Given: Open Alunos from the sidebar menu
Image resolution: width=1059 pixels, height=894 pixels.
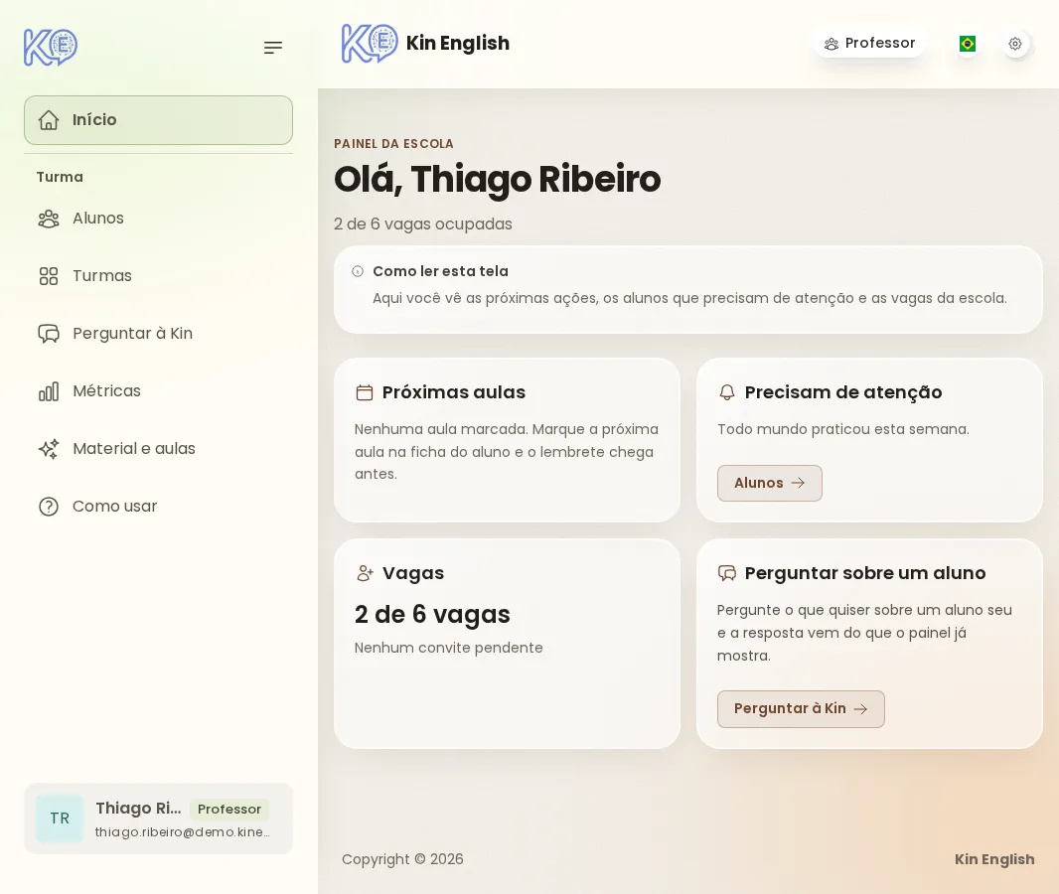Looking at the screenshot, I should (158, 219).
